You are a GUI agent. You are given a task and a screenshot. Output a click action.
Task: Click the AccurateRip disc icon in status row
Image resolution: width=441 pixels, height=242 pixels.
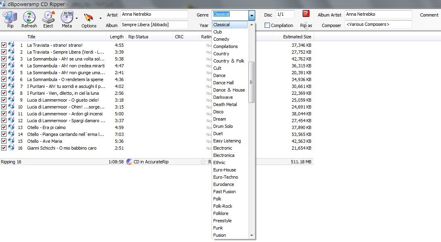click(x=129, y=162)
